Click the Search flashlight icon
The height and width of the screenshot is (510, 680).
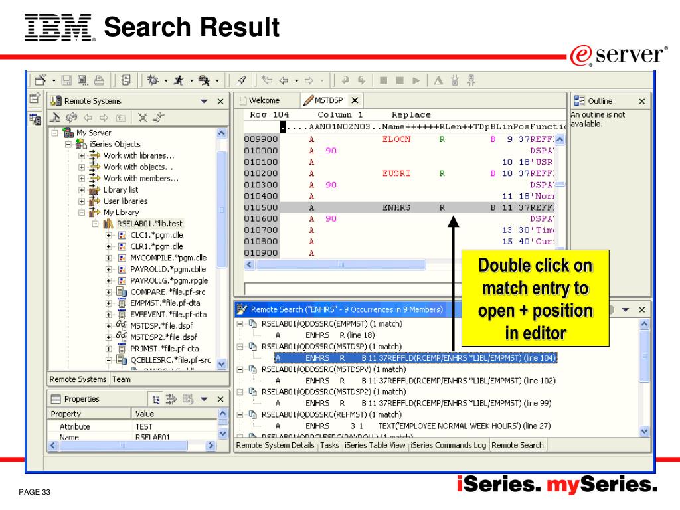[x=242, y=80]
